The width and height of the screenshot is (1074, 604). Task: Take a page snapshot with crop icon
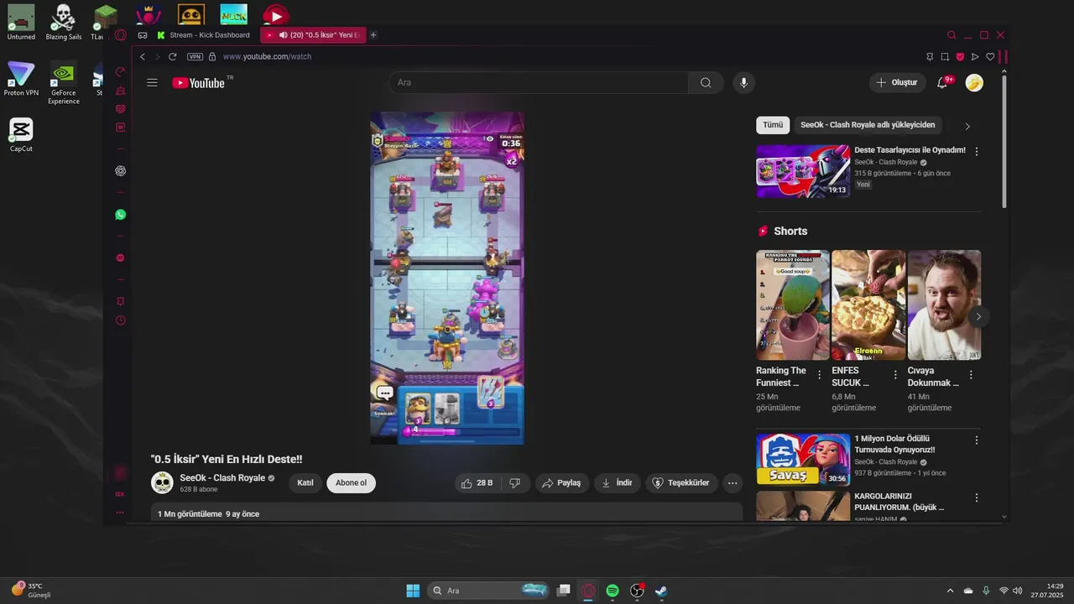945,57
